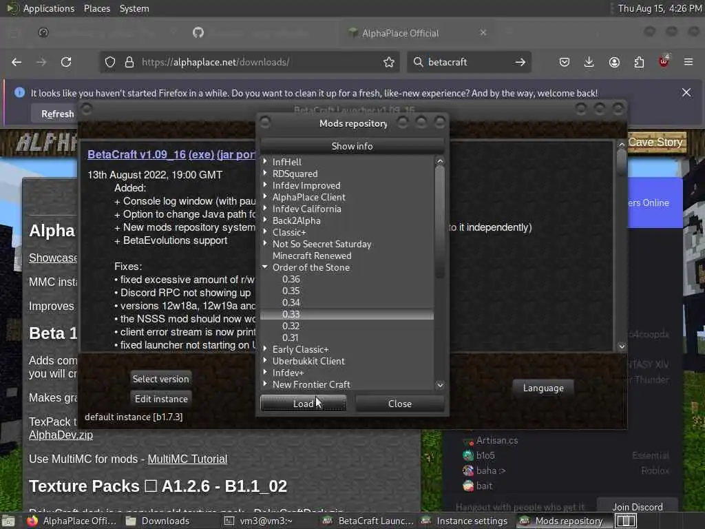This screenshot has height=529, width=705.
Task: Collapse the Order of the Stone entry
Action: tap(265, 267)
